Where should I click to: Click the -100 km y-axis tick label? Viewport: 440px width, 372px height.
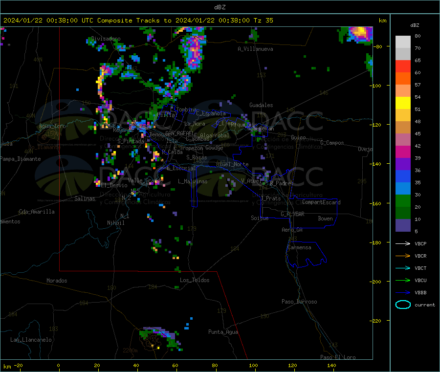(375, 86)
